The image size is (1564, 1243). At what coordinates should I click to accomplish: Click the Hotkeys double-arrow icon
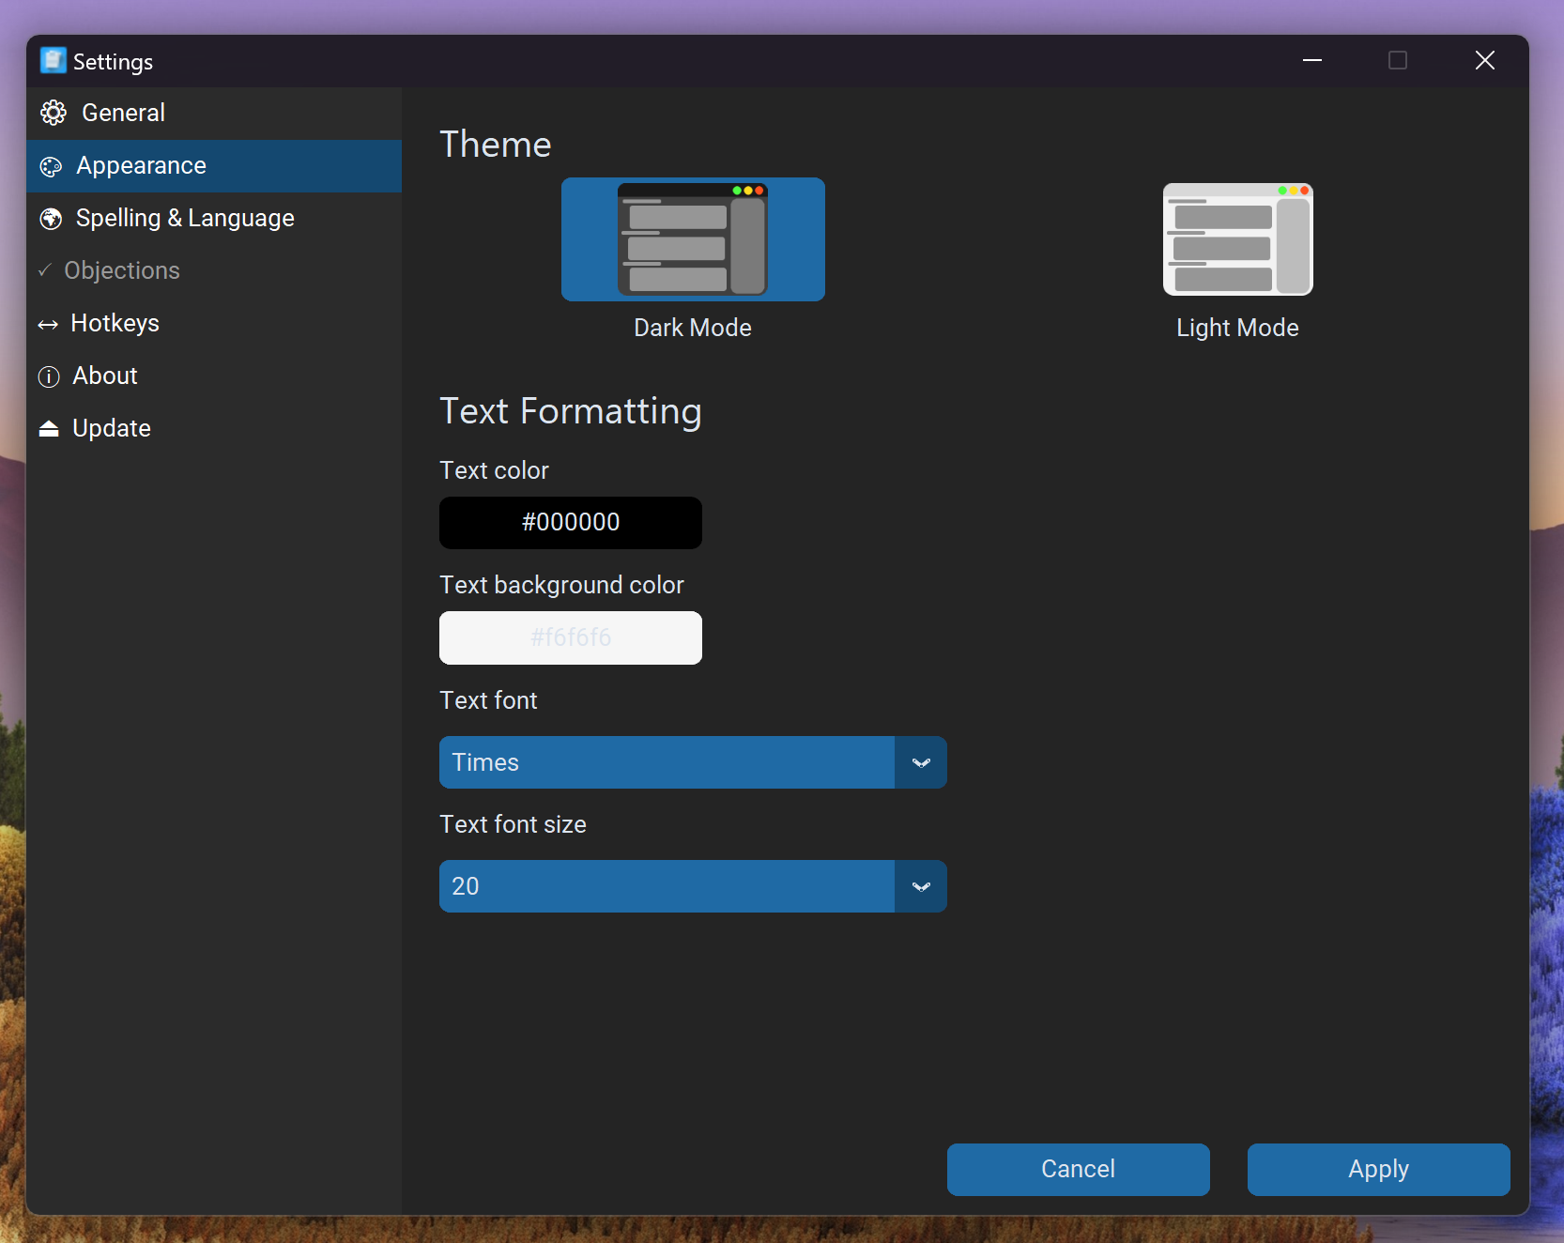click(48, 325)
